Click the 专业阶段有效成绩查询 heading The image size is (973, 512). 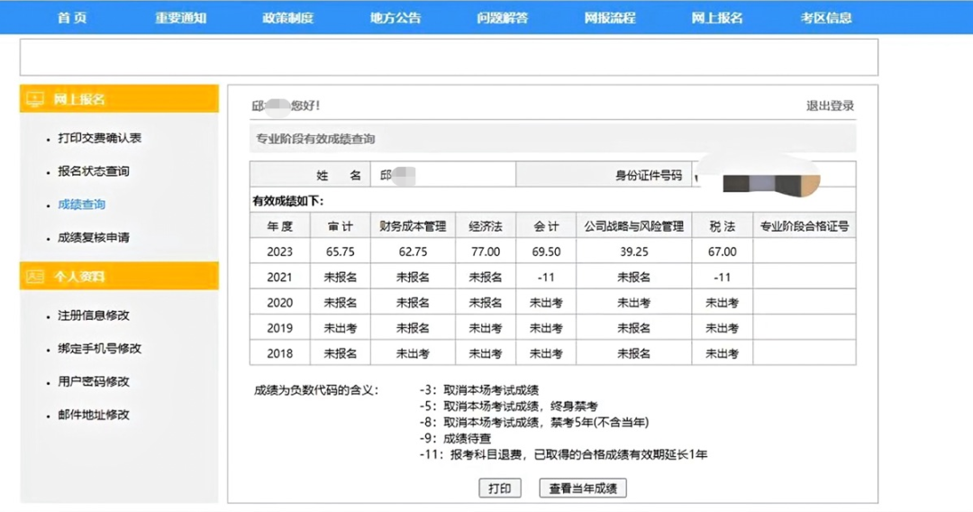click(x=315, y=139)
